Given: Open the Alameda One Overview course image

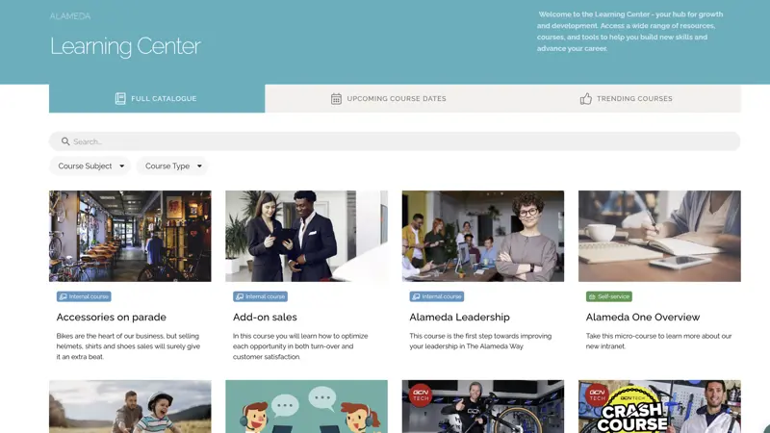Looking at the screenshot, I should click(659, 236).
